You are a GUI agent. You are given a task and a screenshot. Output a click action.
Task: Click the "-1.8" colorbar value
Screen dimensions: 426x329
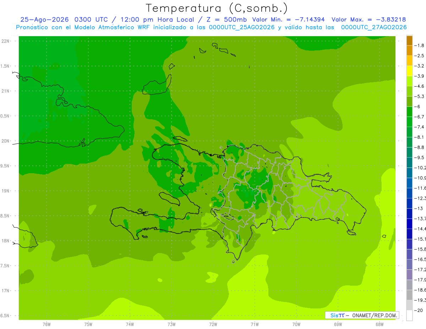click(x=420, y=45)
